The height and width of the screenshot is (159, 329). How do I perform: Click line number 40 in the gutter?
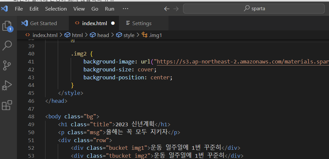click(31, 54)
